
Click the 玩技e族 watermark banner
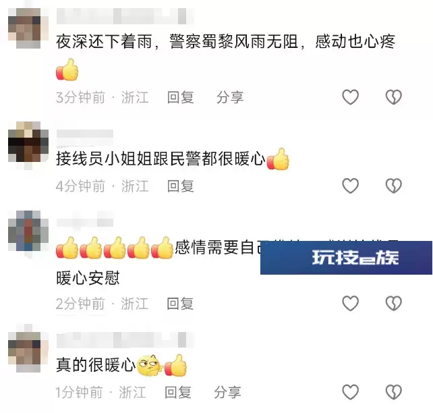(x=346, y=258)
